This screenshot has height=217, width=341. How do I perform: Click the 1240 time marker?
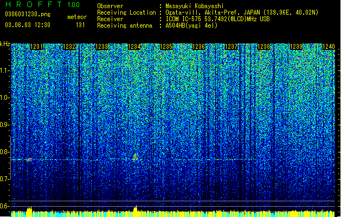pos(329,47)
